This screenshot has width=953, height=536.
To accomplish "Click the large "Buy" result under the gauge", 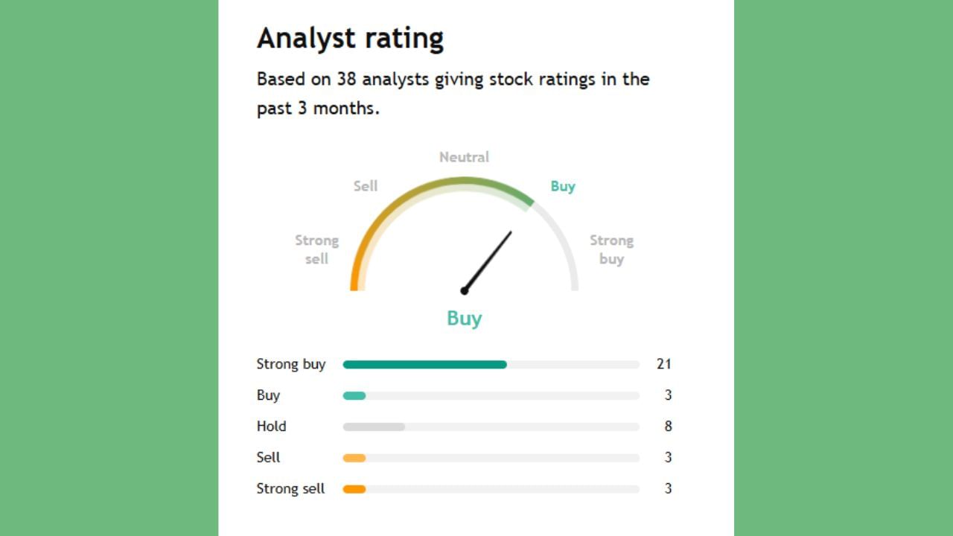I will click(x=464, y=319).
